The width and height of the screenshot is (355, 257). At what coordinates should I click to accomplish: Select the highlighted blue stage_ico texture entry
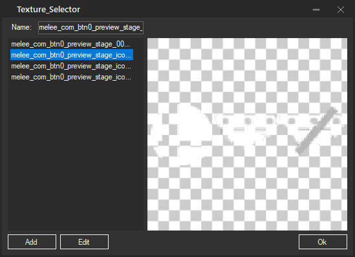(x=71, y=55)
